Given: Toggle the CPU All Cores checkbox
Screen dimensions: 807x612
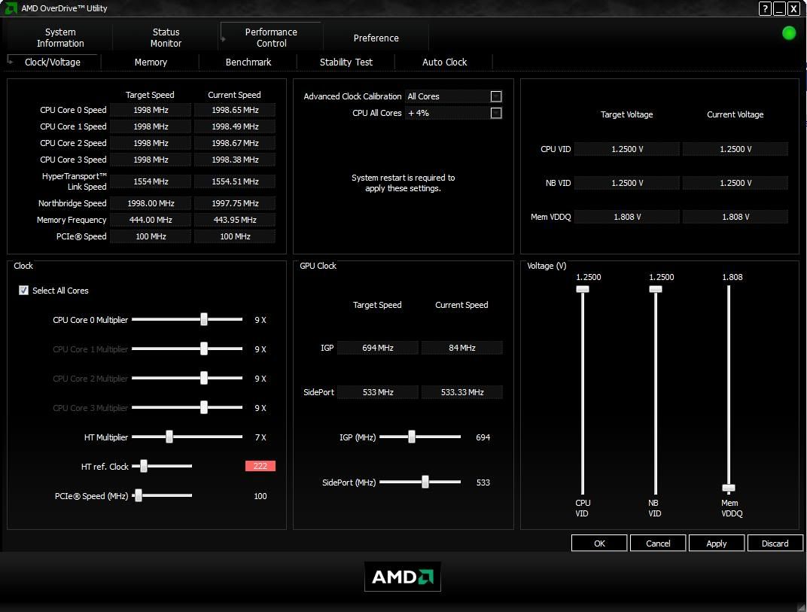Looking at the screenshot, I should 496,113.
